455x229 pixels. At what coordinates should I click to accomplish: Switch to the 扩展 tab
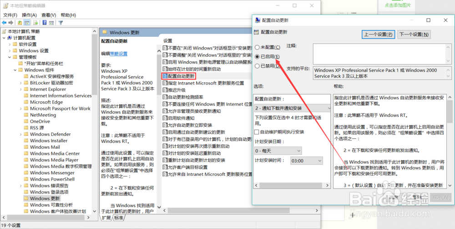(x=106, y=218)
